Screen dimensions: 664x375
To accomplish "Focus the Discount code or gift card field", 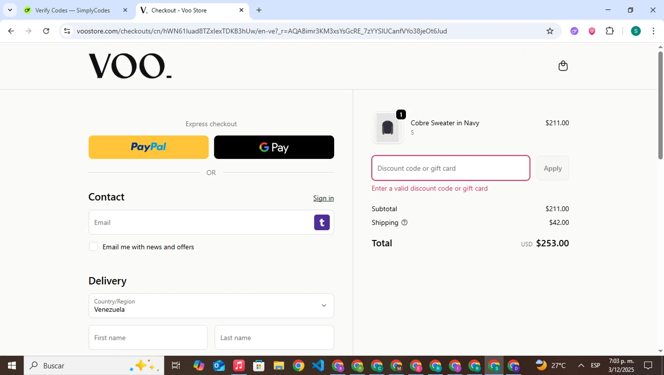I will pyautogui.click(x=451, y=168).
